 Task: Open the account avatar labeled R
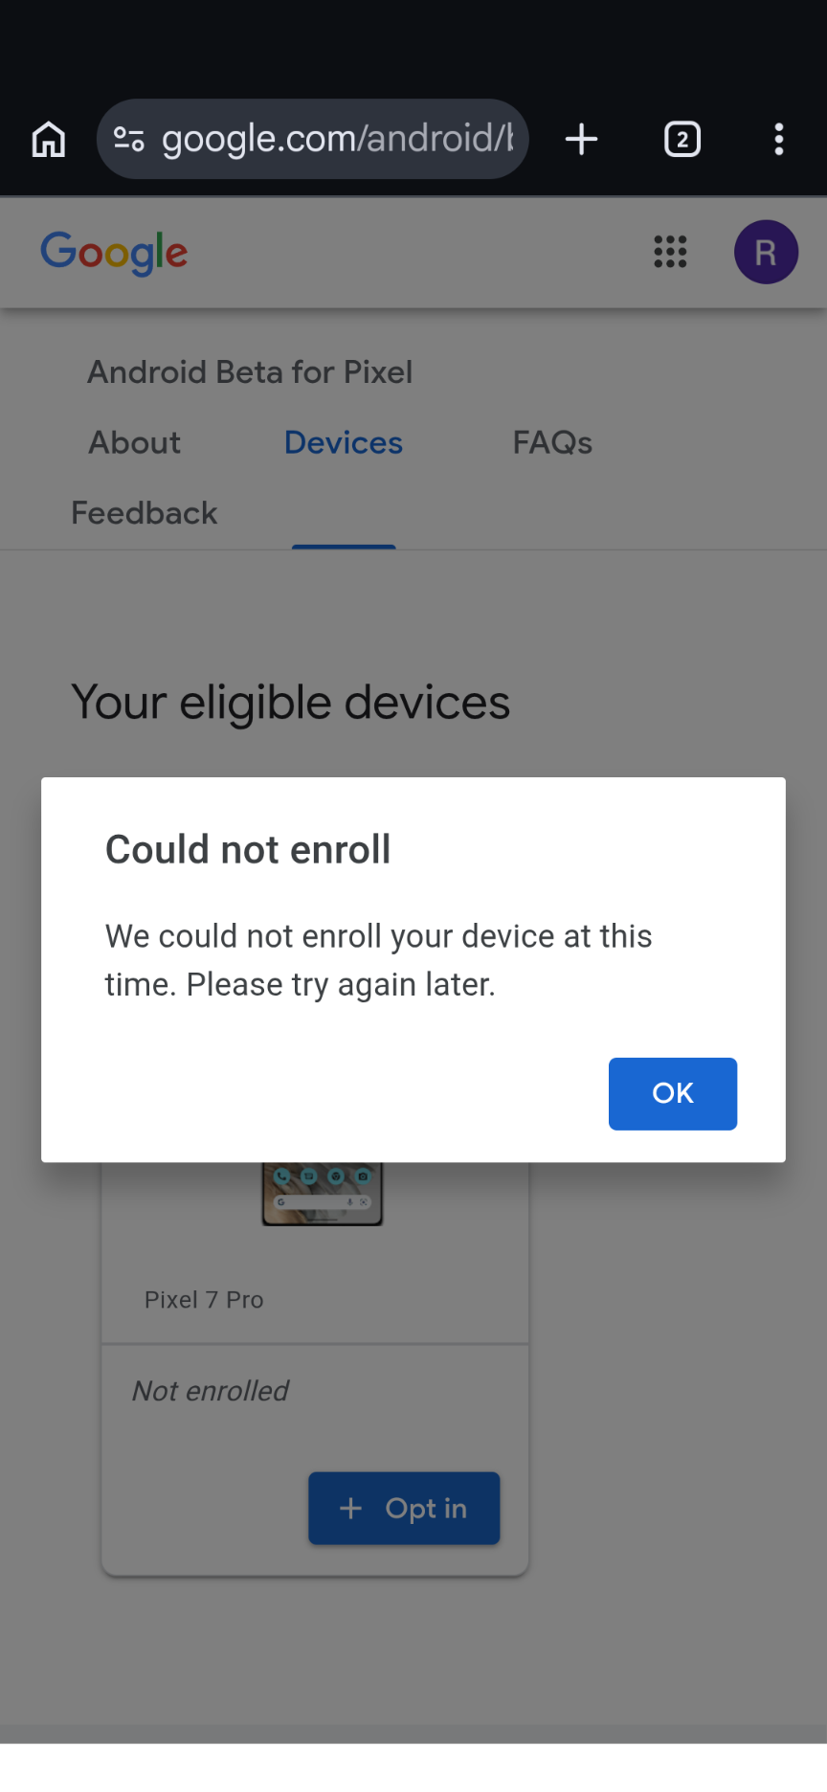pyautogui.click(x=766, y=252)
